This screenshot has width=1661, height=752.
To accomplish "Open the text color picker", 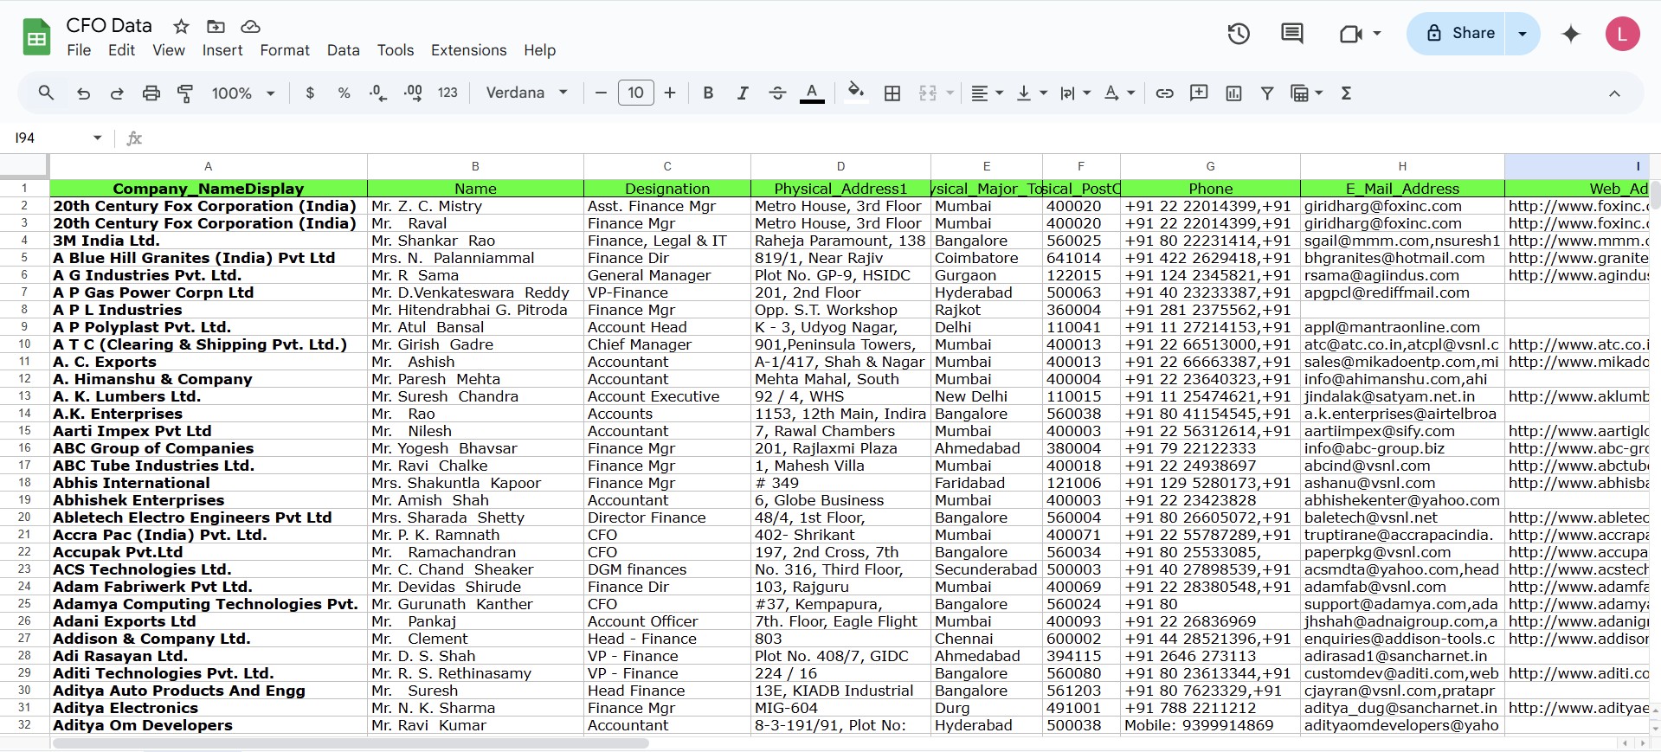I will pos(812,93).
